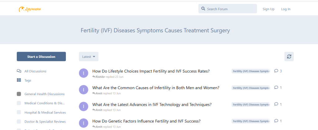The height and width of the screenshot is (130, 318).
Task: Click the refresh discussions icon button
Action: point(289,56)
